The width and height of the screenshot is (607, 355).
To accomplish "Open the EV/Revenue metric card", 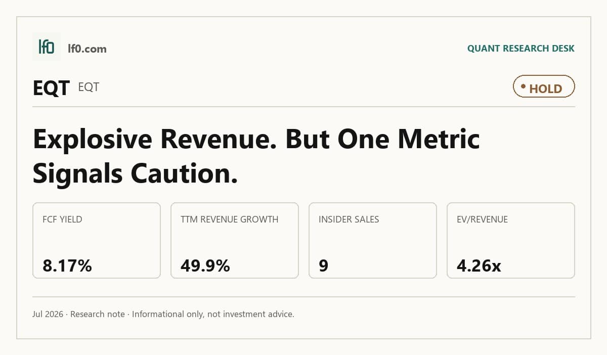I will point(511,240).
